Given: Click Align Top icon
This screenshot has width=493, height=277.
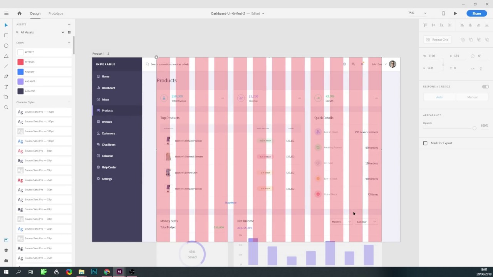Looking at the screenshot, I should pos(425,25).
